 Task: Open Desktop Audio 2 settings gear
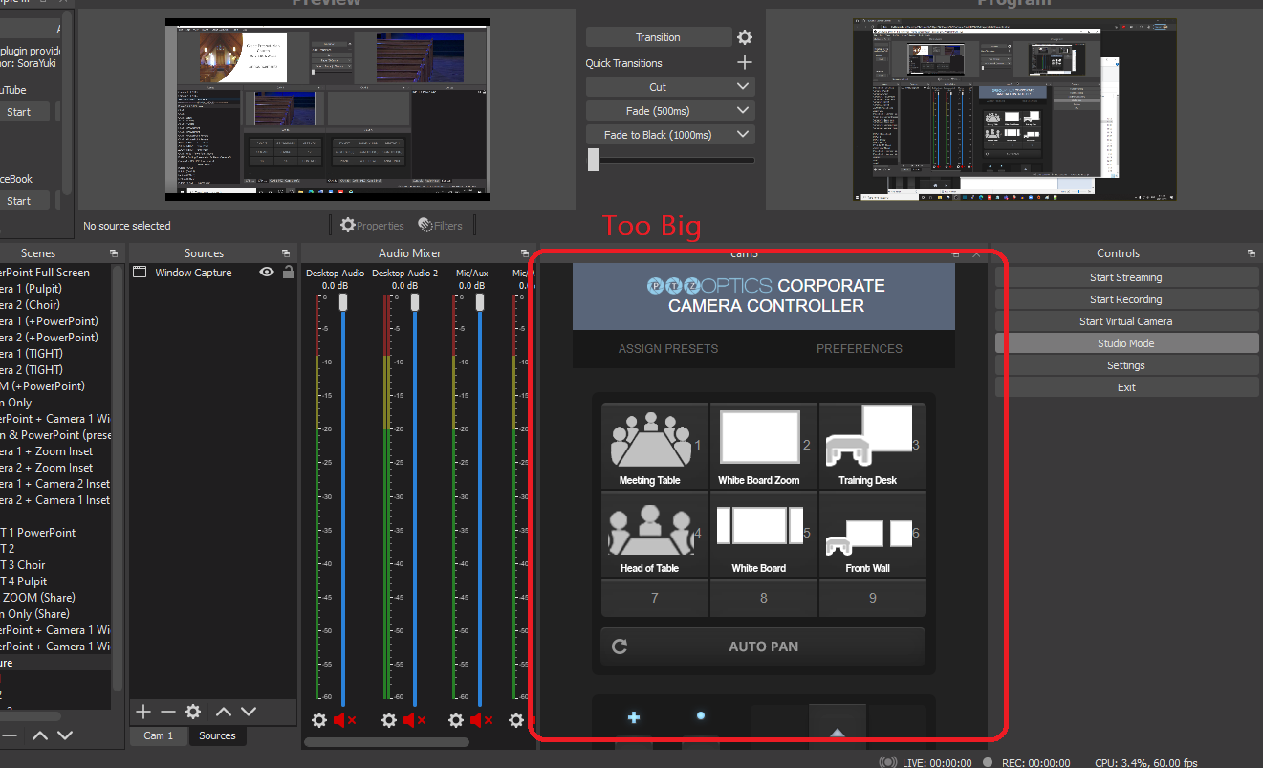click(389, 720)
